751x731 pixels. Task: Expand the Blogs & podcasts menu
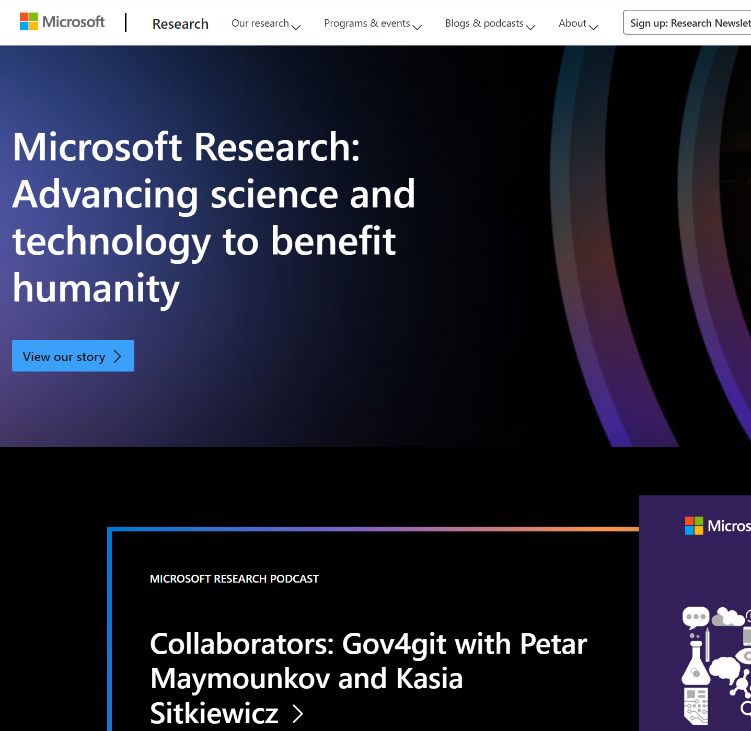490,24
